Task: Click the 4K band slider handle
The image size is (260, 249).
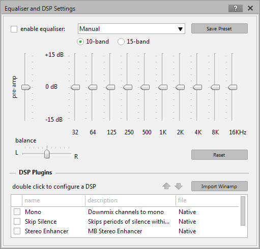Action: pos(197,87)
